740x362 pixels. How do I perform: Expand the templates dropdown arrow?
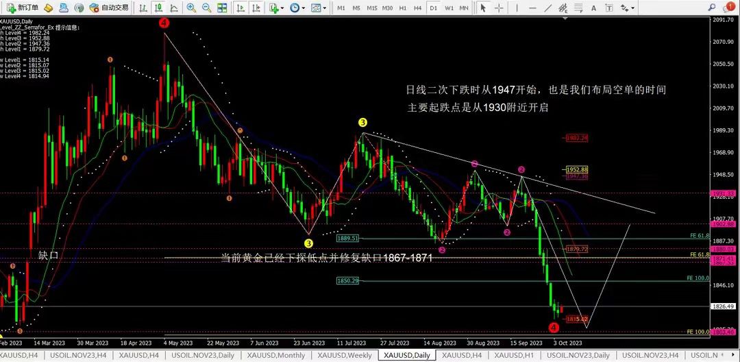(325, 8)
